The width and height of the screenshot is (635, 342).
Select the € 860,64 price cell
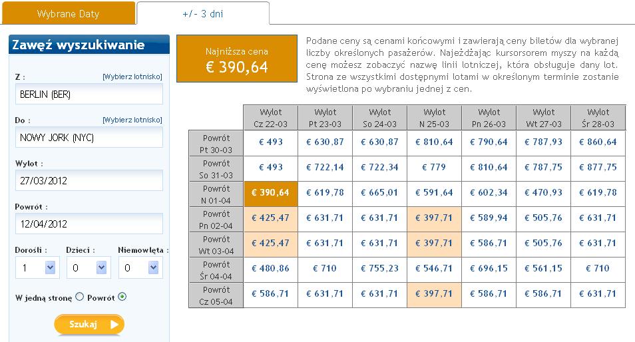click(x=598, y=142)
